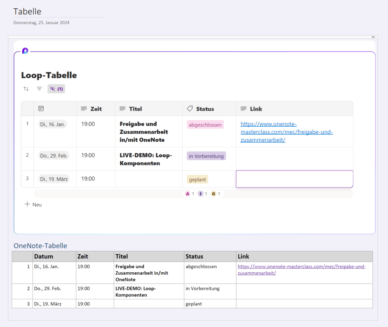The image size is (388, 327).
Task: Select the Do., 29. Feb. date chip
Action: point(54,156)
